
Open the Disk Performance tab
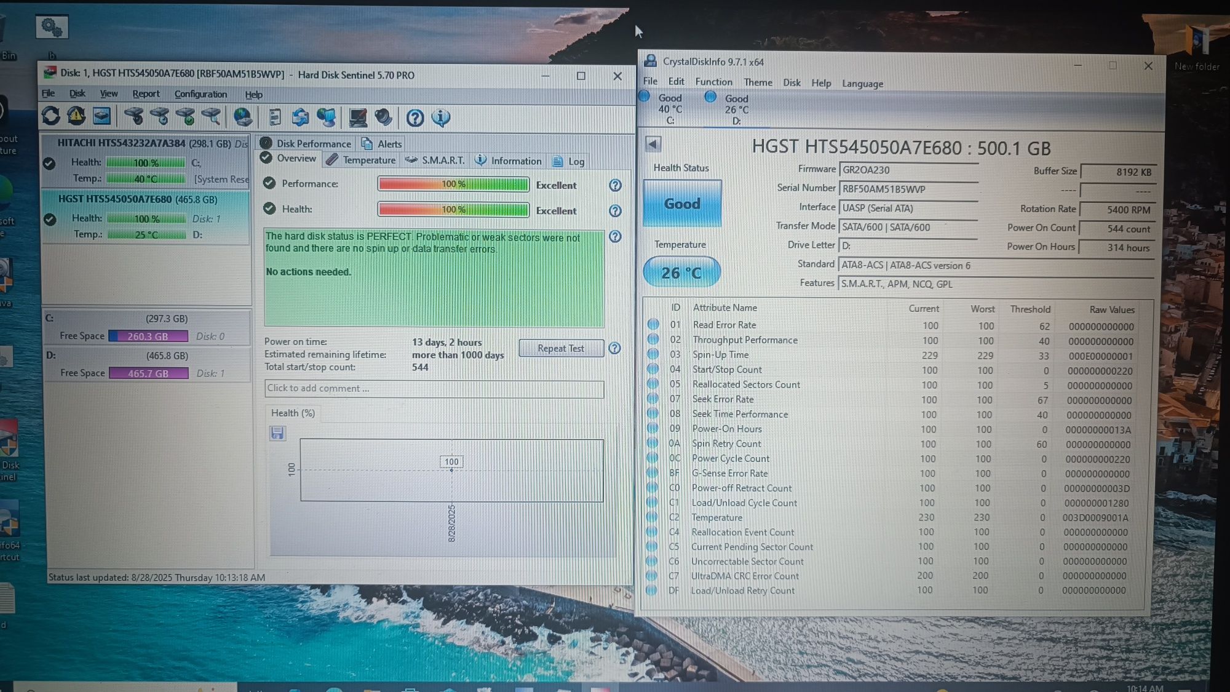tap(306, 143)
